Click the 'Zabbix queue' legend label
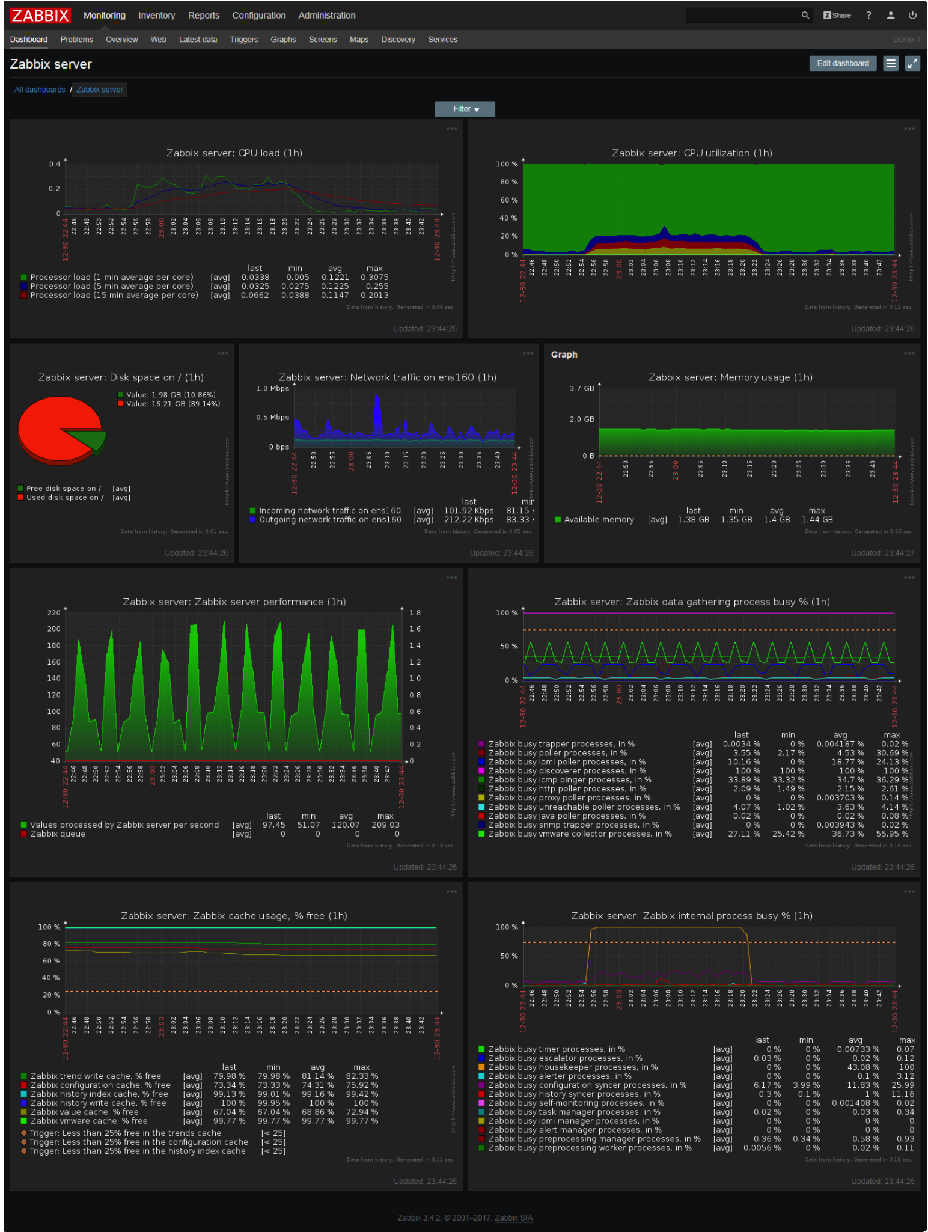Image resolution: width=928 pixels, height=1232 pixels. point(58,834)
